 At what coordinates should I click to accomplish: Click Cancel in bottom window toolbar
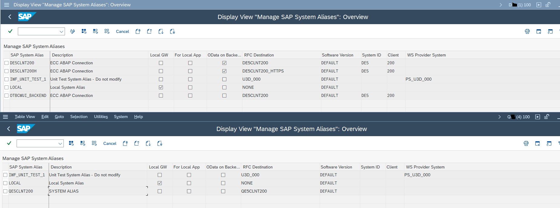point(110,143)
